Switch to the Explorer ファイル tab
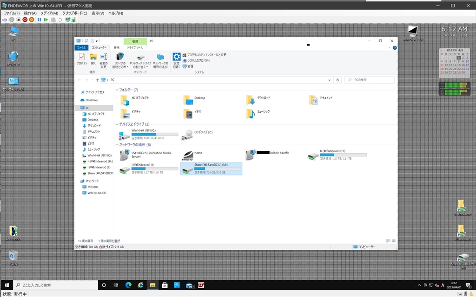This screenshot has height=297, width=476. pos(81,48)
